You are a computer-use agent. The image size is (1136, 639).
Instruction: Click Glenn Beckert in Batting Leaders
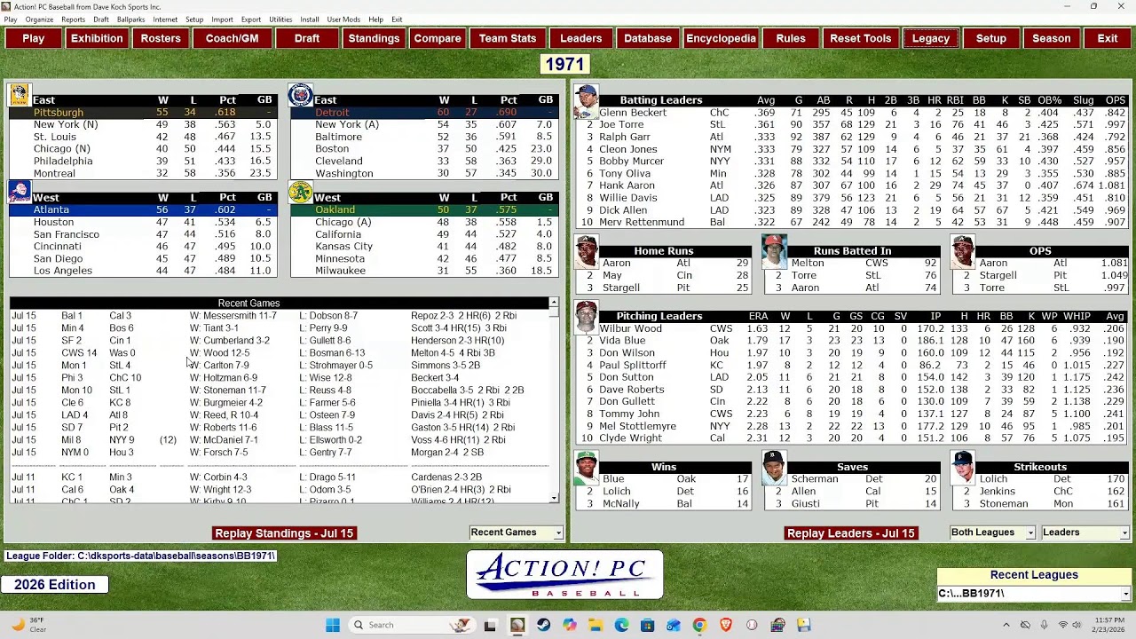pos(633,113)
